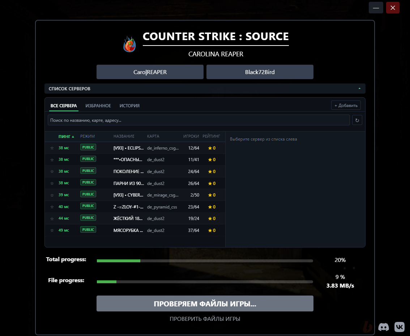Refresh the server list
This screenshot has width=410, height=336.
[357, 120]
